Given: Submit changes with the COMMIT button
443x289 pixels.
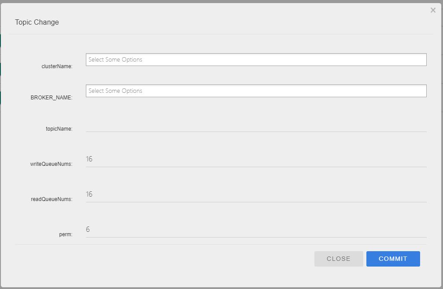Looking at the screenshot, I should [x=393, y=259].
